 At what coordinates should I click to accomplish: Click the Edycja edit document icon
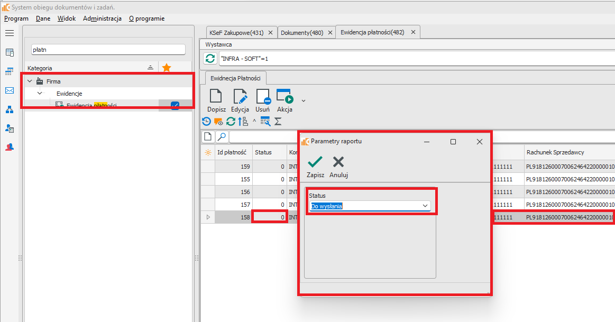[x=240, y=97]
